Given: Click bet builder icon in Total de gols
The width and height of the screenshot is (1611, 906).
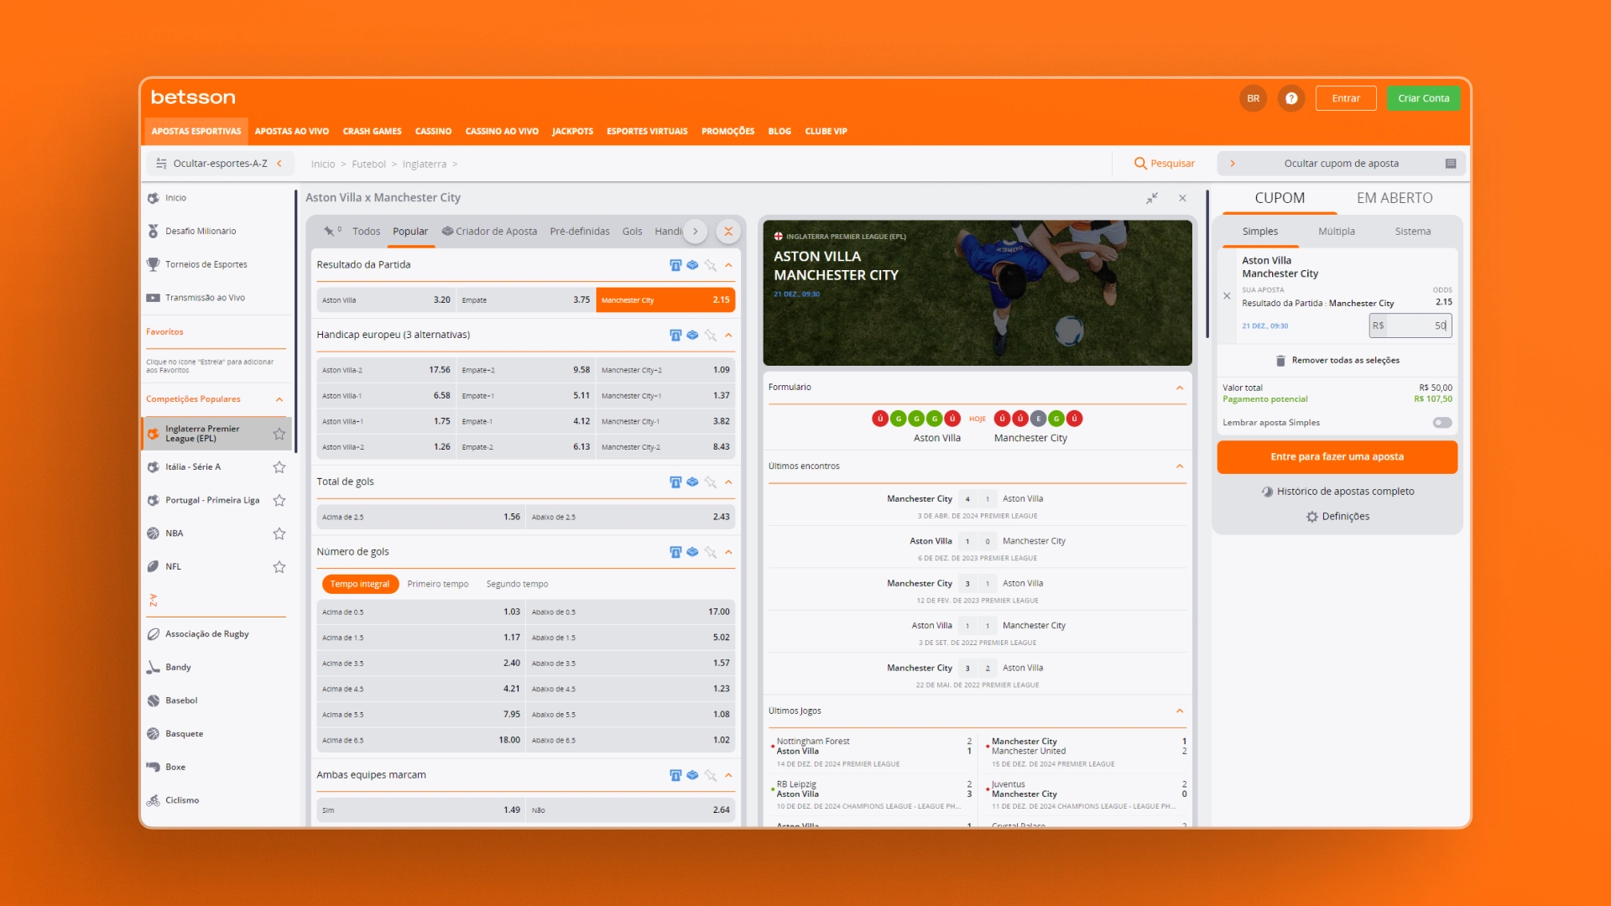Looking at the screenshot, I should pyautogui.click(x=692, y=482).
